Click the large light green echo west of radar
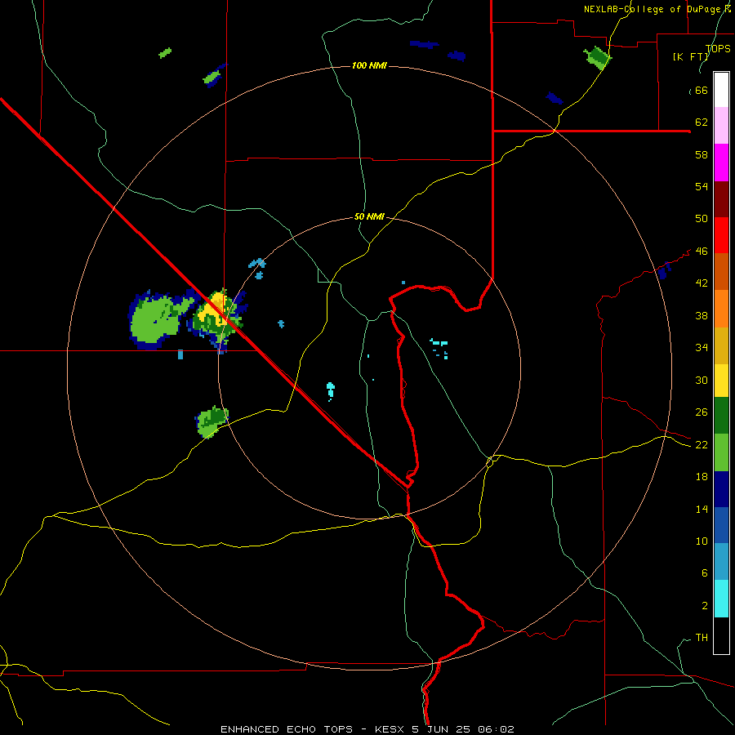 [x=154, y=319]
